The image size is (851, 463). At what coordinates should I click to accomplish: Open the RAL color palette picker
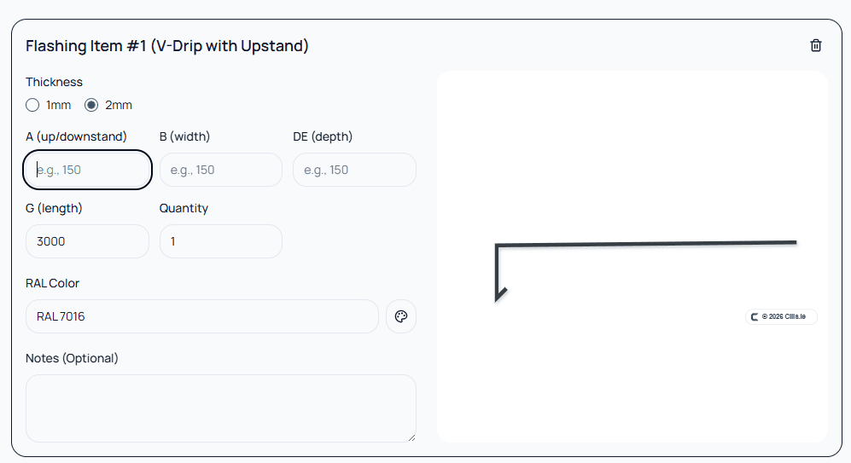click(400, 316)
